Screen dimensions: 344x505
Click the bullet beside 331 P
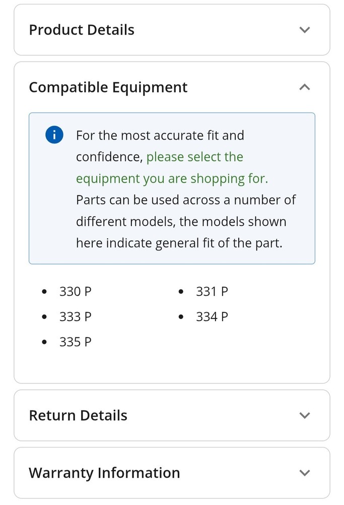[181, 292]
